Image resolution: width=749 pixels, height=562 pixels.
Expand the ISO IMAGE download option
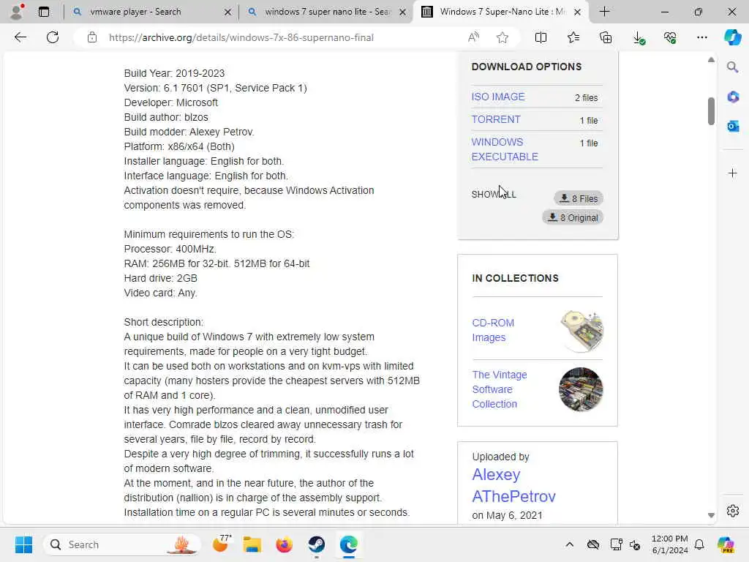pyautogui.click(x=497, y=97)
